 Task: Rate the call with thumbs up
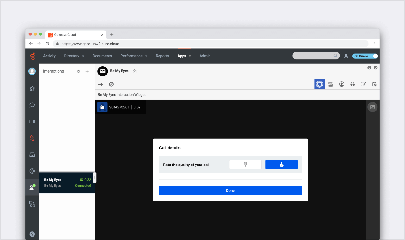click(282, 165)
